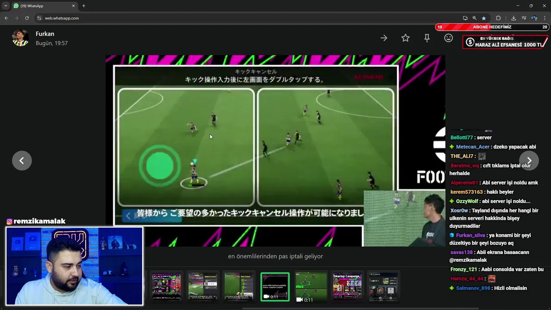Click the caption about pas iptali
This screenshot has height=310, width=551.
(x=275, y=256)
